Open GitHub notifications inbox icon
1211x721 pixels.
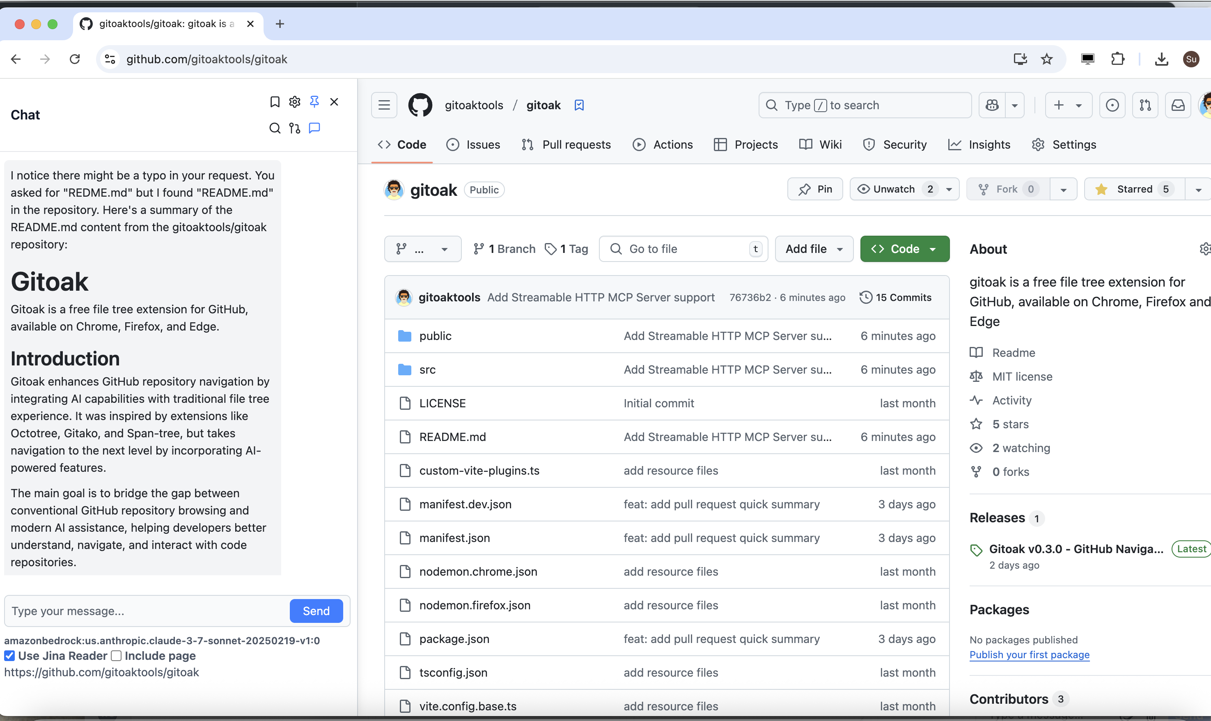1178,106
